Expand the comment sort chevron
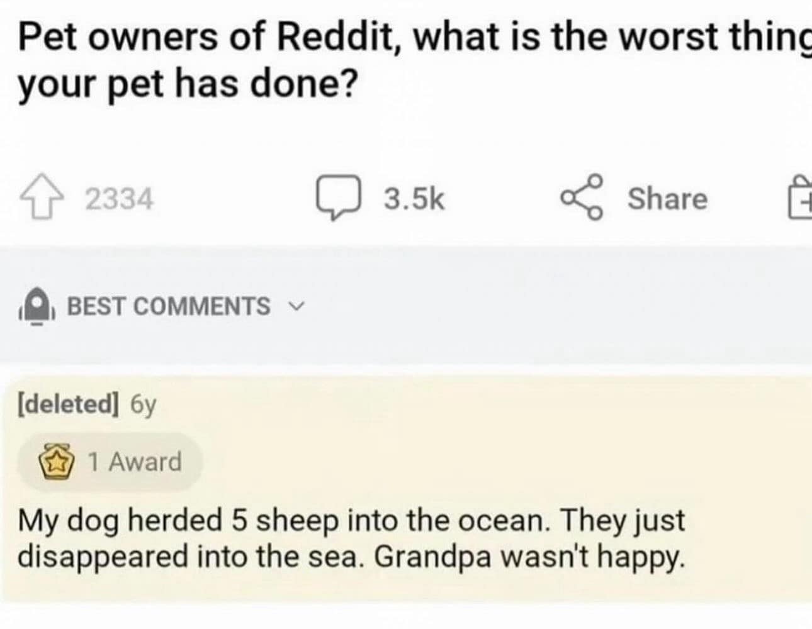Screen dimensions: 812x629 click(x=295, y=308)
